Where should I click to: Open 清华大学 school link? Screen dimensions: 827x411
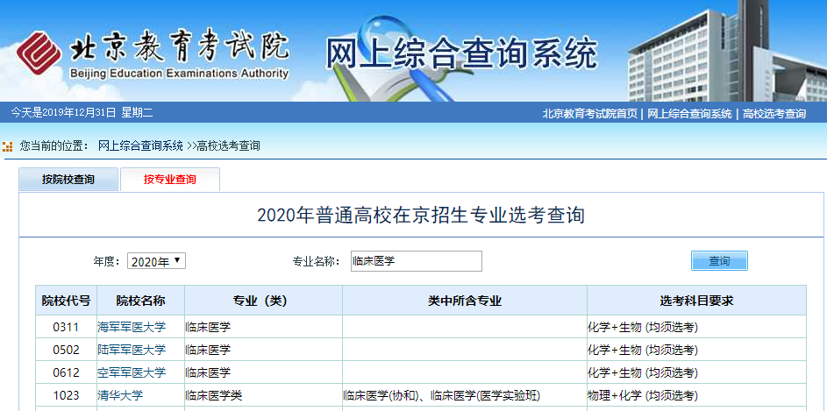(x=120, y=395)
